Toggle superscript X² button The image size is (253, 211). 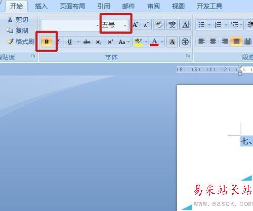[x=110, y=41]
